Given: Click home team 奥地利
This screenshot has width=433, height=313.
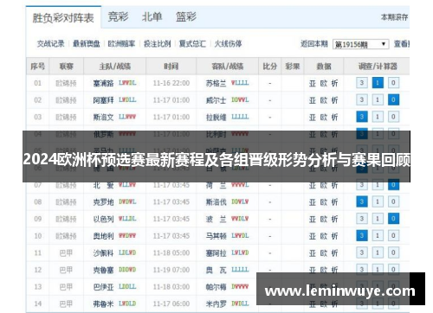Looking at the screenshot, I should pyautogui.click(x=103, y=236).
